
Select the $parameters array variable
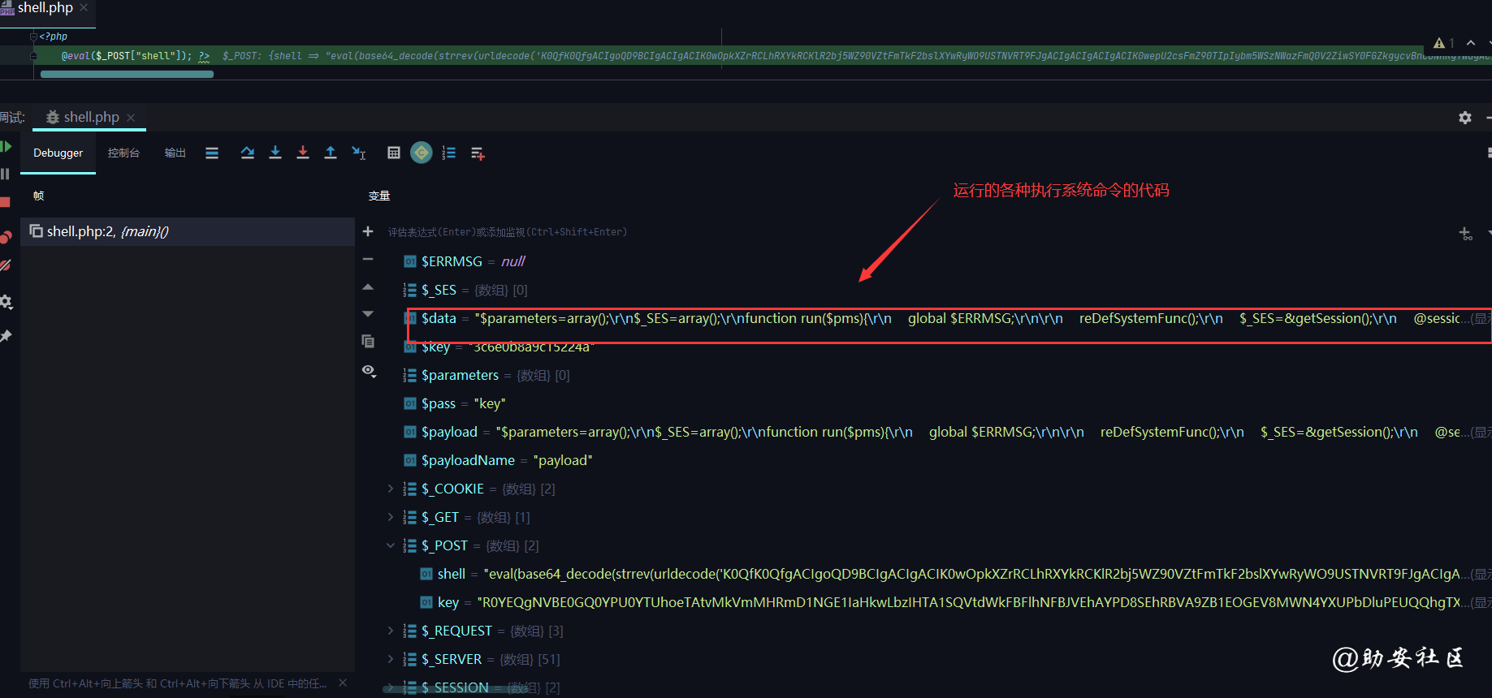(487, 375)
